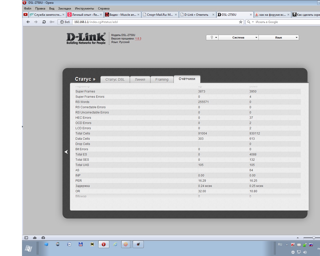This screenshot has width=320, height=256.
Task: Click the browser forward arrow
Action: pyautogui.click(x=36, y=22)
